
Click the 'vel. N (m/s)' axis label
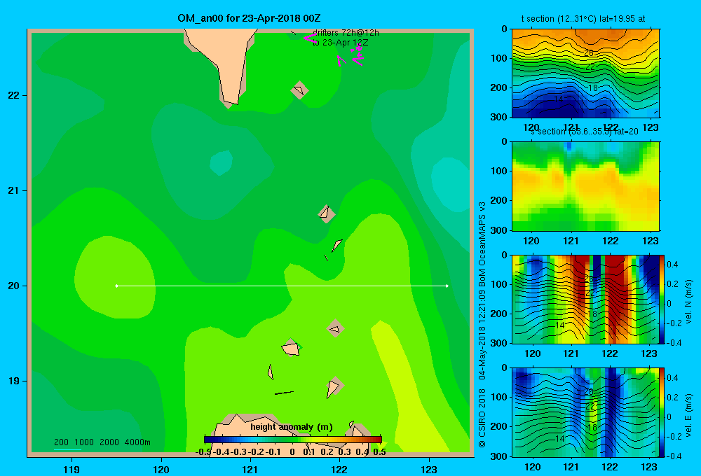[x=689, y=302]
